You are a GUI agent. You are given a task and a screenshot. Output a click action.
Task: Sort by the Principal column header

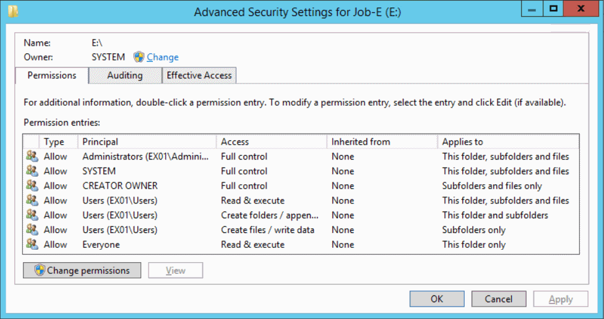147,142
